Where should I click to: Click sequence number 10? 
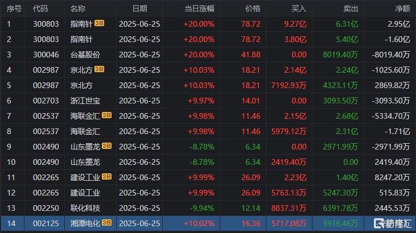tap(11, 162)
